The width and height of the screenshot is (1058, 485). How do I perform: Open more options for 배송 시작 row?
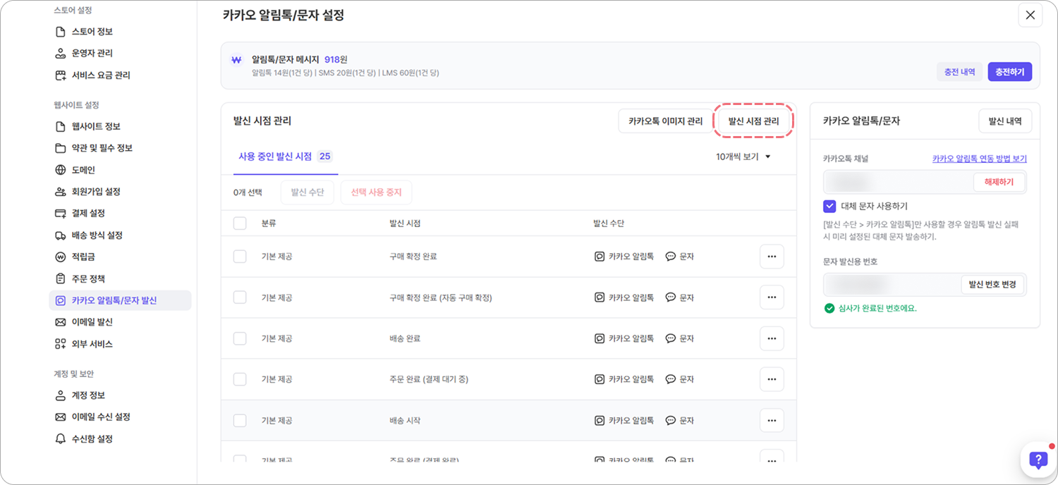click(x=772, y=420)
